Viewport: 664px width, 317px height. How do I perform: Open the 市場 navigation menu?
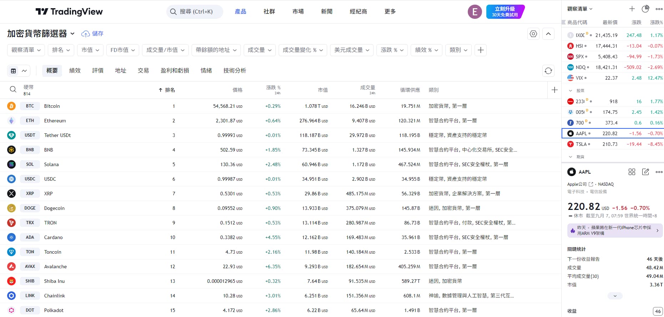tap(298, 12)
